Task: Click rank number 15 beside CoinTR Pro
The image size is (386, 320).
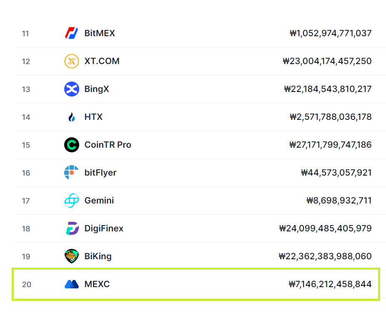Action: pyautogui.click(x=26, y=145)
